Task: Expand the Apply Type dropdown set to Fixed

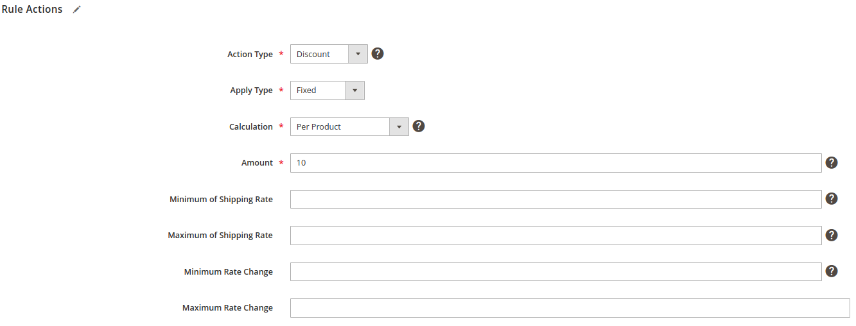Action: coord(328,90)
